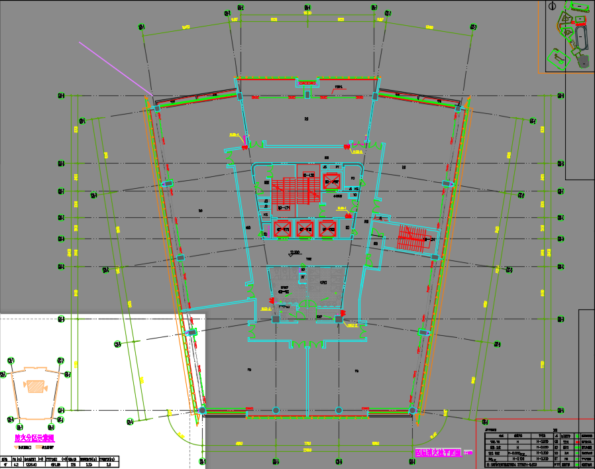This screenshot has height=469, width=595.
Task: Select the site key plan thumbnail
Action: click(x=570, y=36)
